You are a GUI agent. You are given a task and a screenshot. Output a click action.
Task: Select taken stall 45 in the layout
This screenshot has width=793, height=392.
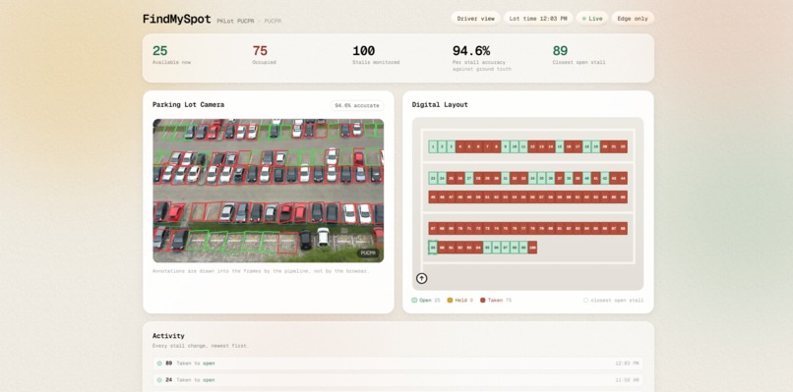coord(433,197)
